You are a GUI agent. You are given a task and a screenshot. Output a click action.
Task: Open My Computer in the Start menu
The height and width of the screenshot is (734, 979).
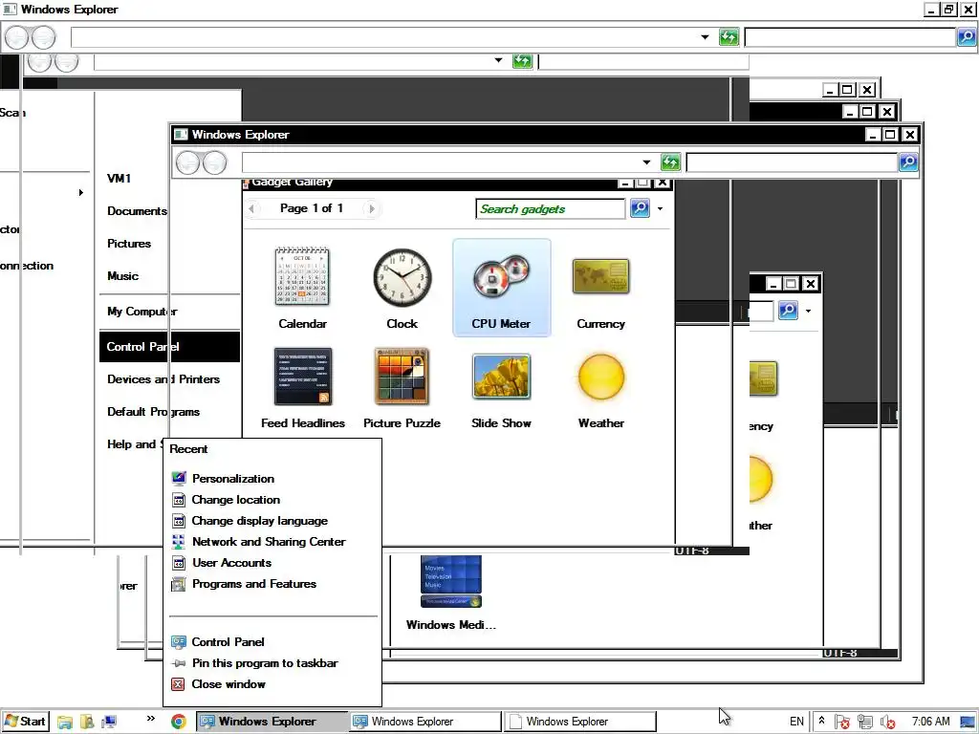pos(141,312)
